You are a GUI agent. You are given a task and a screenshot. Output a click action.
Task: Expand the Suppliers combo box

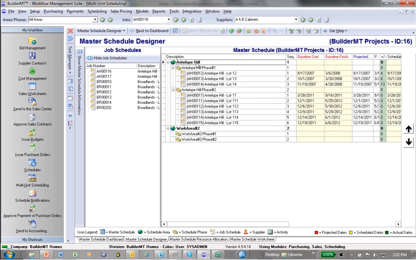click(x=296, y=20)
